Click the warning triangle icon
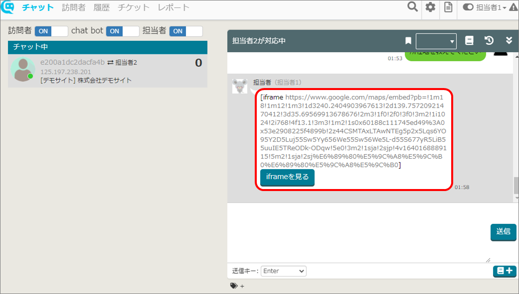Viewport: 519px width, 294px height. click(513, 7)
